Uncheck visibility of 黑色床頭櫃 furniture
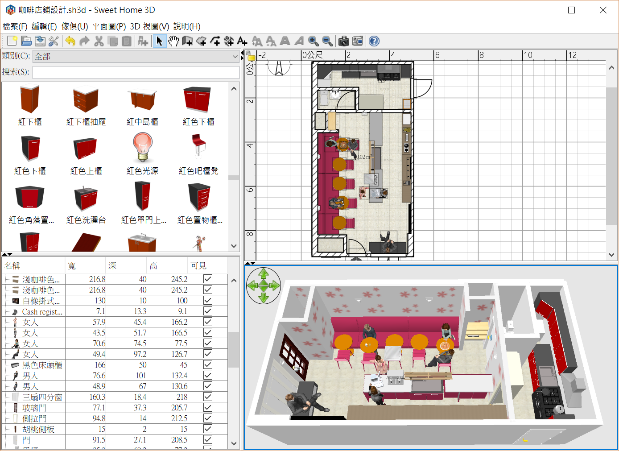Viewport: 619px width, 451px height. point(208,364)
